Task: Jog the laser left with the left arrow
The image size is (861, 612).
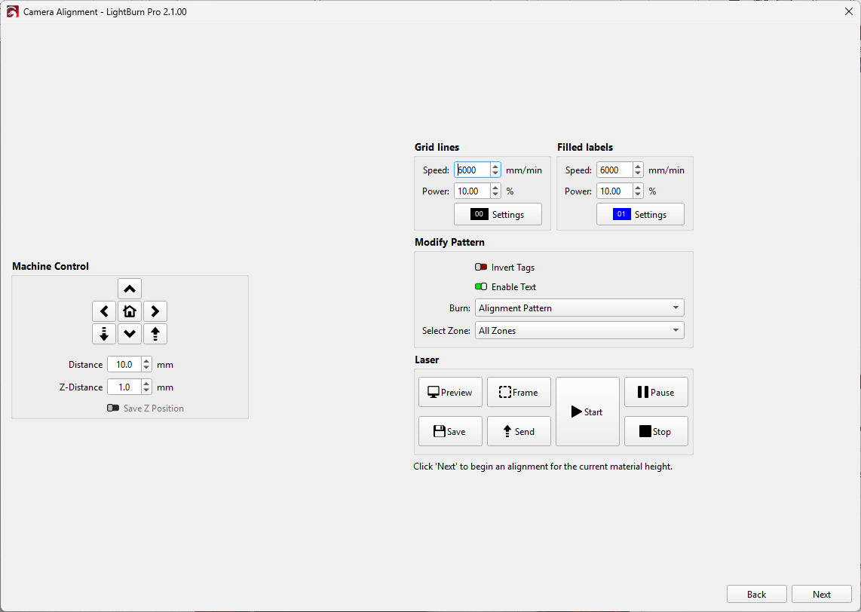Action: coord(104,311)
